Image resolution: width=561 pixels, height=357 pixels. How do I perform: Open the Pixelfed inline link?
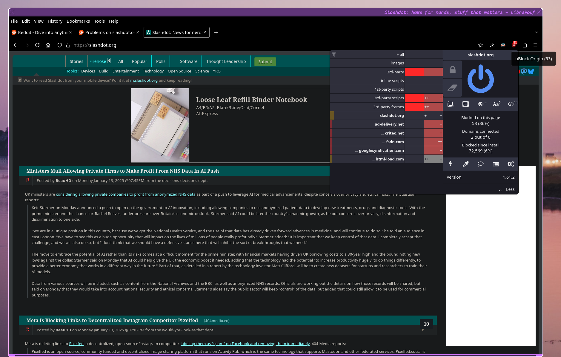click(76, 344)
